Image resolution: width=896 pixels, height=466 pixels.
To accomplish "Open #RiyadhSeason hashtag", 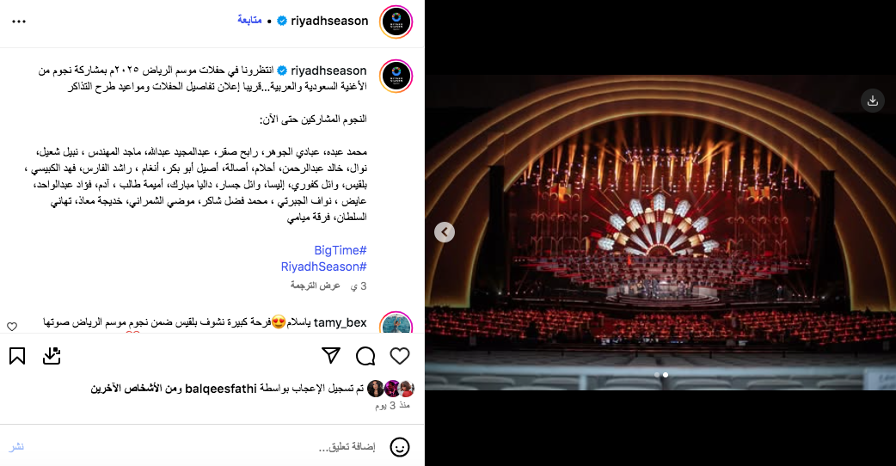I will tap(323, 267).
